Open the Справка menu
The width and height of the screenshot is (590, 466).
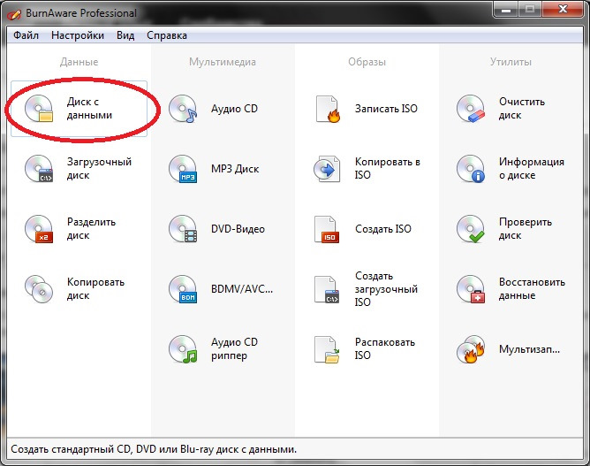(167, 35)
